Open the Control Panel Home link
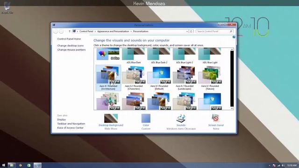Image resolution: width=299 pixels, height=168 pixels. [69, 39]
